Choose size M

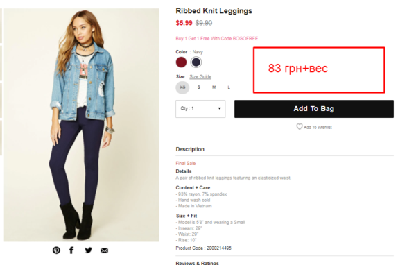tap(214, 87)
